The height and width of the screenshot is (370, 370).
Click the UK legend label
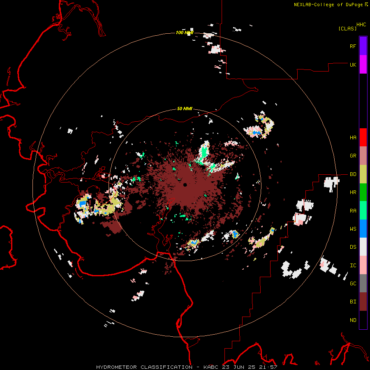tap(353, 65)
